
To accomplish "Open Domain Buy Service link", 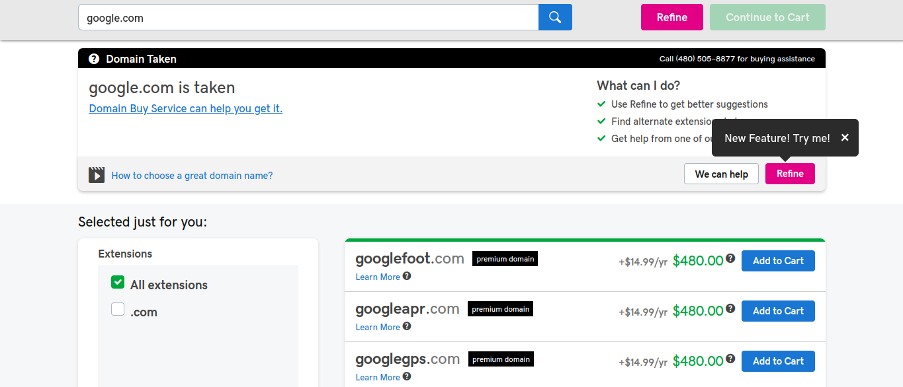I will [x=186, y=108].
